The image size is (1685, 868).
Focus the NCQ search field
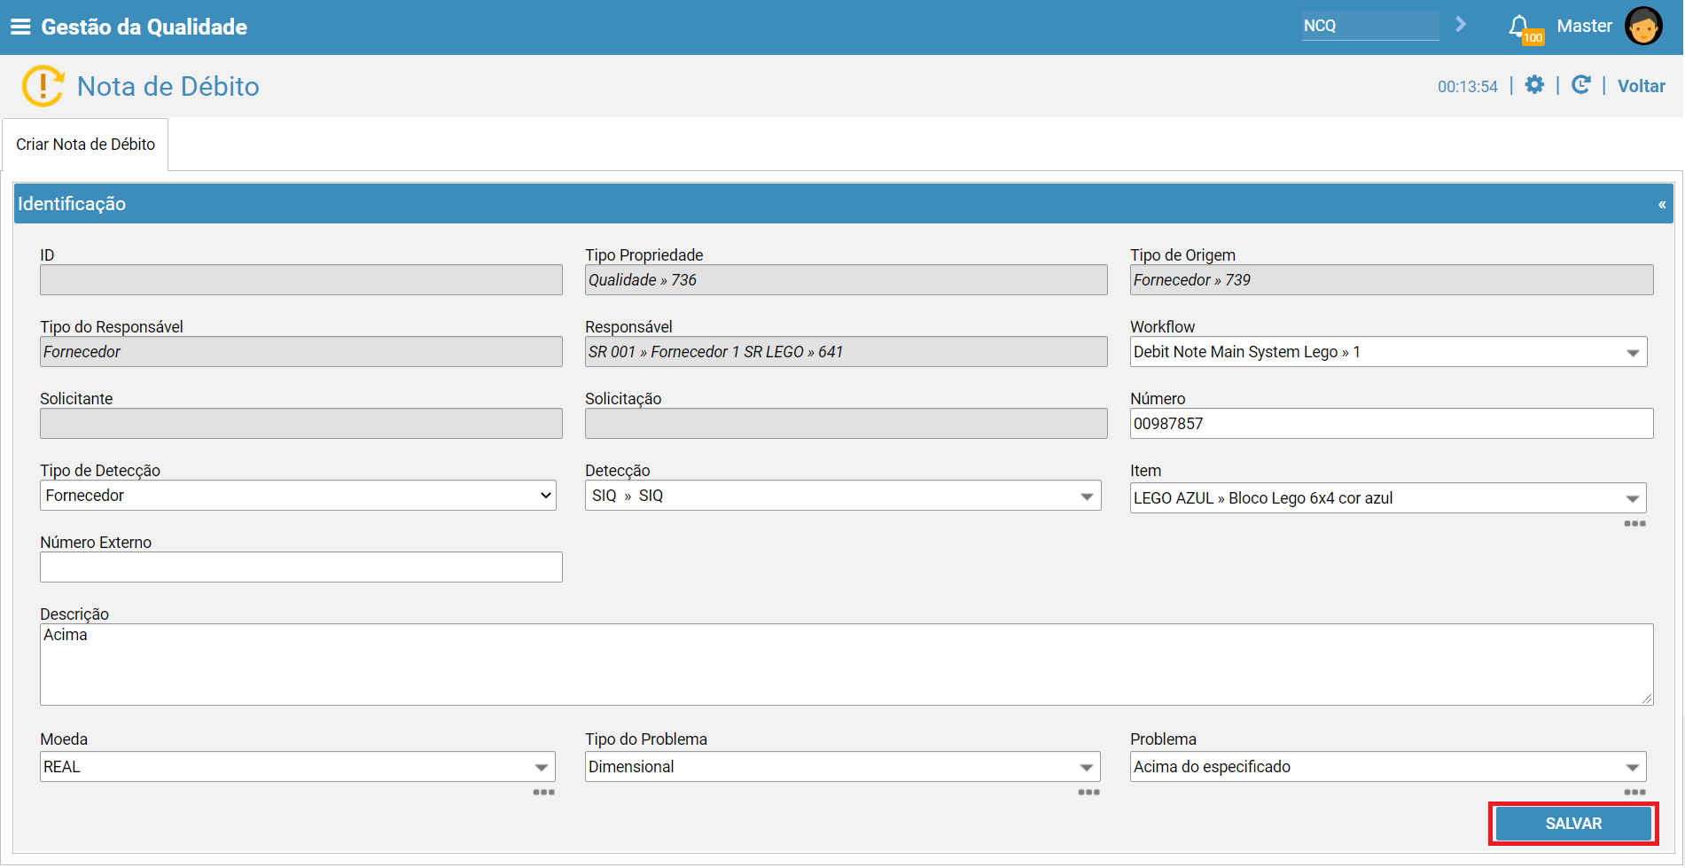1369,26
